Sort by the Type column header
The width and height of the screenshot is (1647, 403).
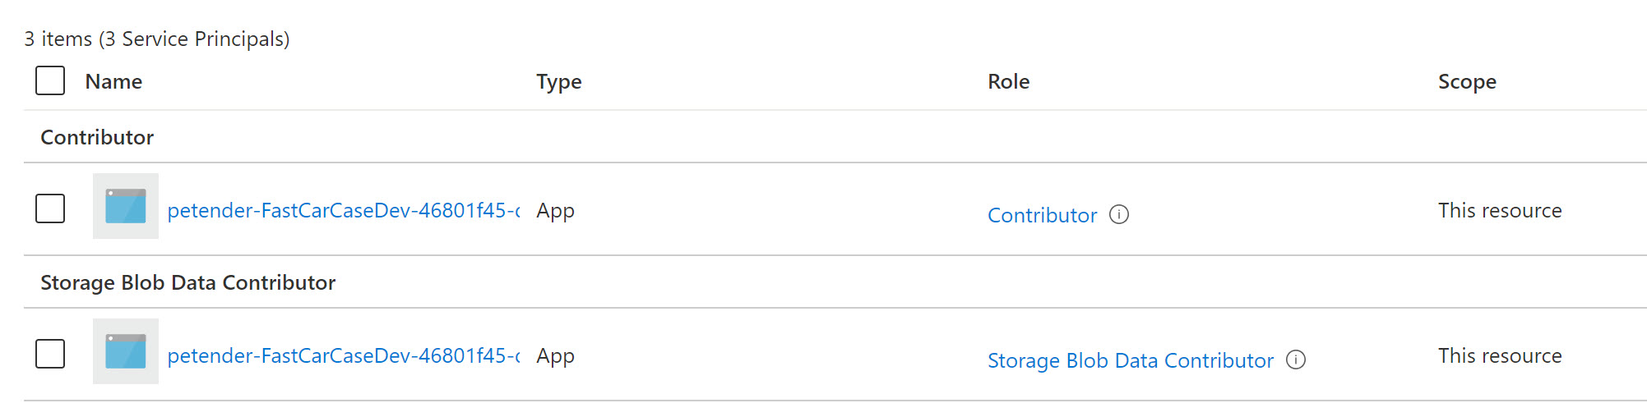[558, 81]
